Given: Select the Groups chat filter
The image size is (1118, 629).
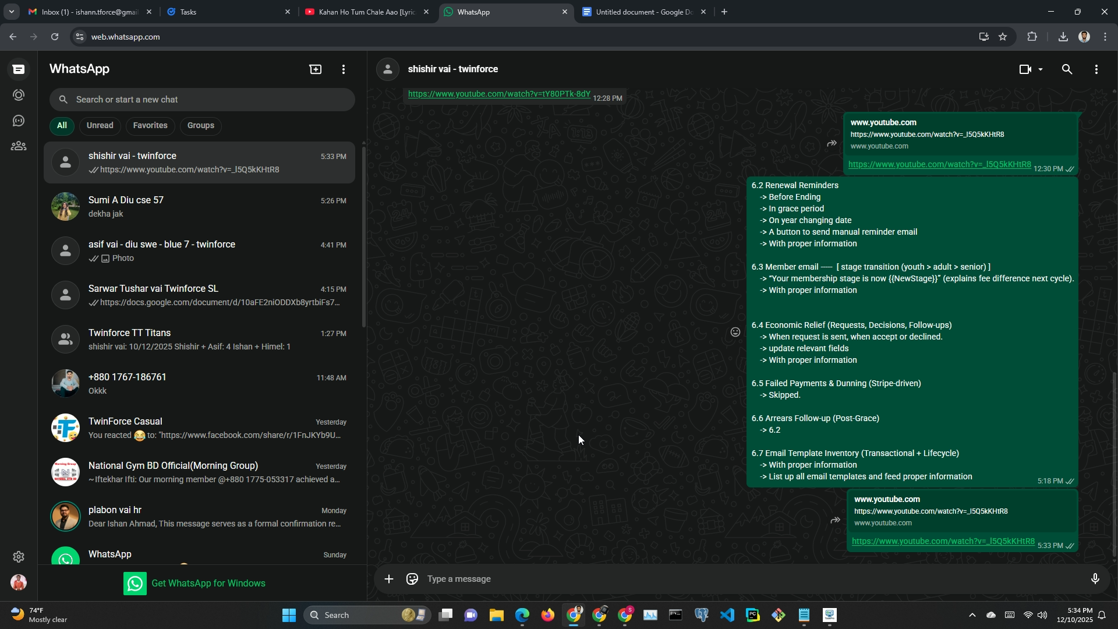Looking at the screenshot, I should [200, 126].
